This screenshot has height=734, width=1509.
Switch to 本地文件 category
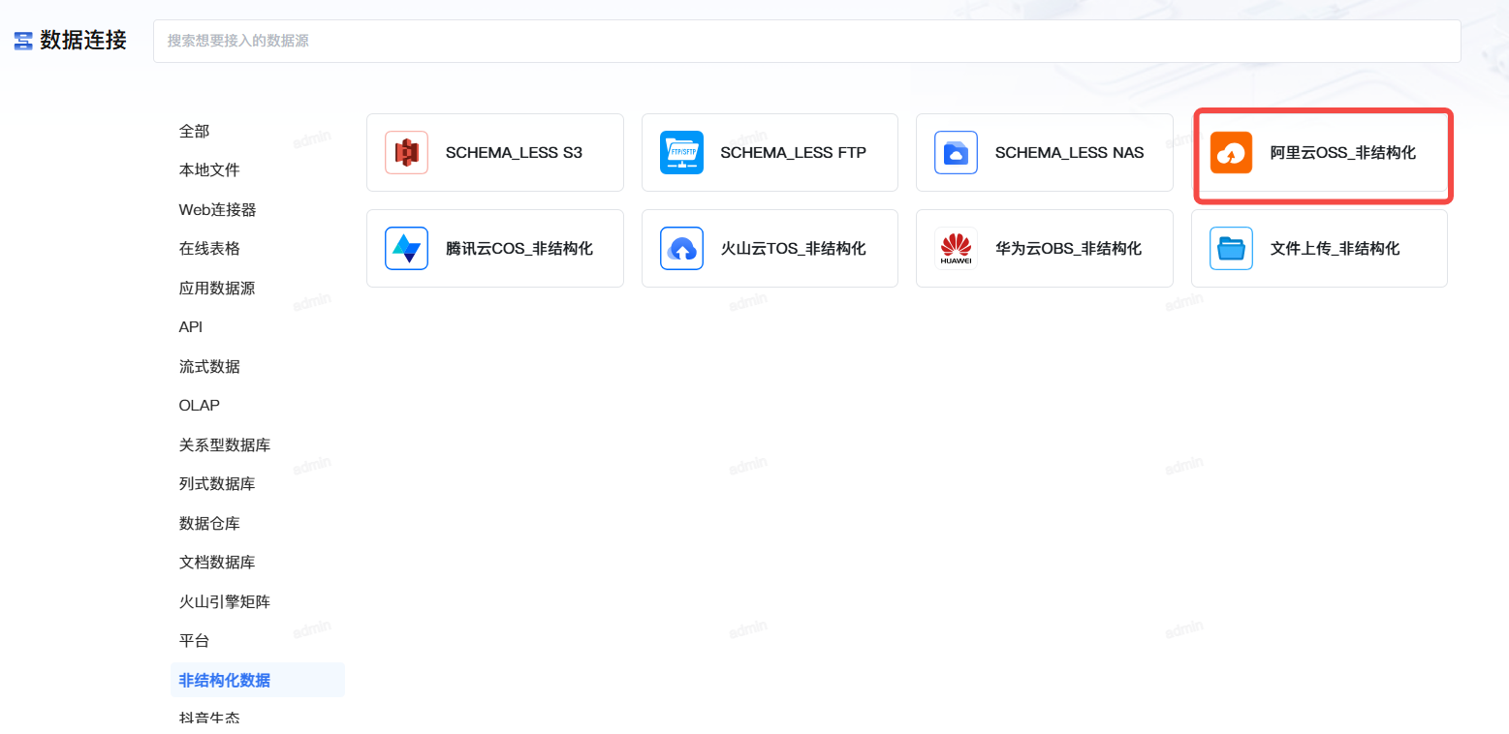click(209, 169)
